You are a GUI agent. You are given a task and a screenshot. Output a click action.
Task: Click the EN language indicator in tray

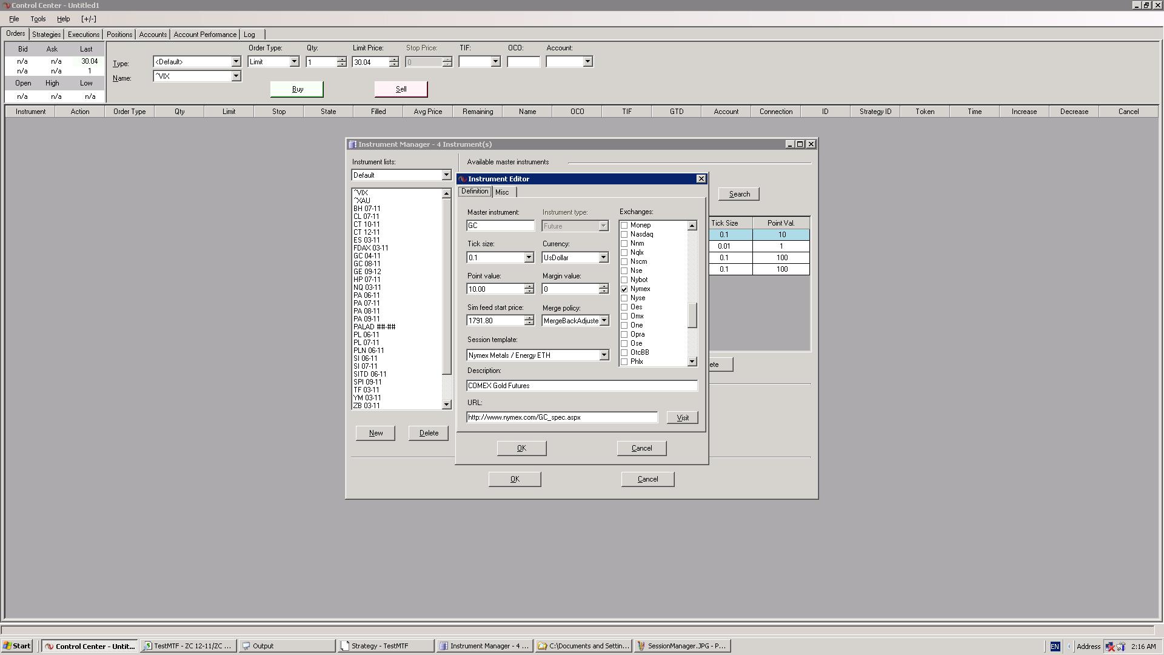[1055, 647]
